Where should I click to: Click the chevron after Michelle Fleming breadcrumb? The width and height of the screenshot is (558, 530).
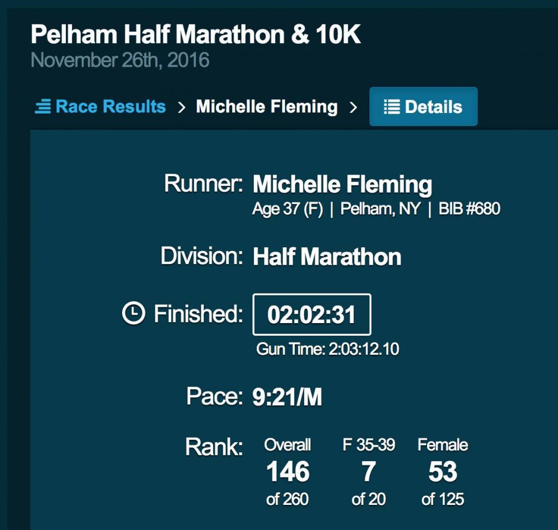click(353, 107)
